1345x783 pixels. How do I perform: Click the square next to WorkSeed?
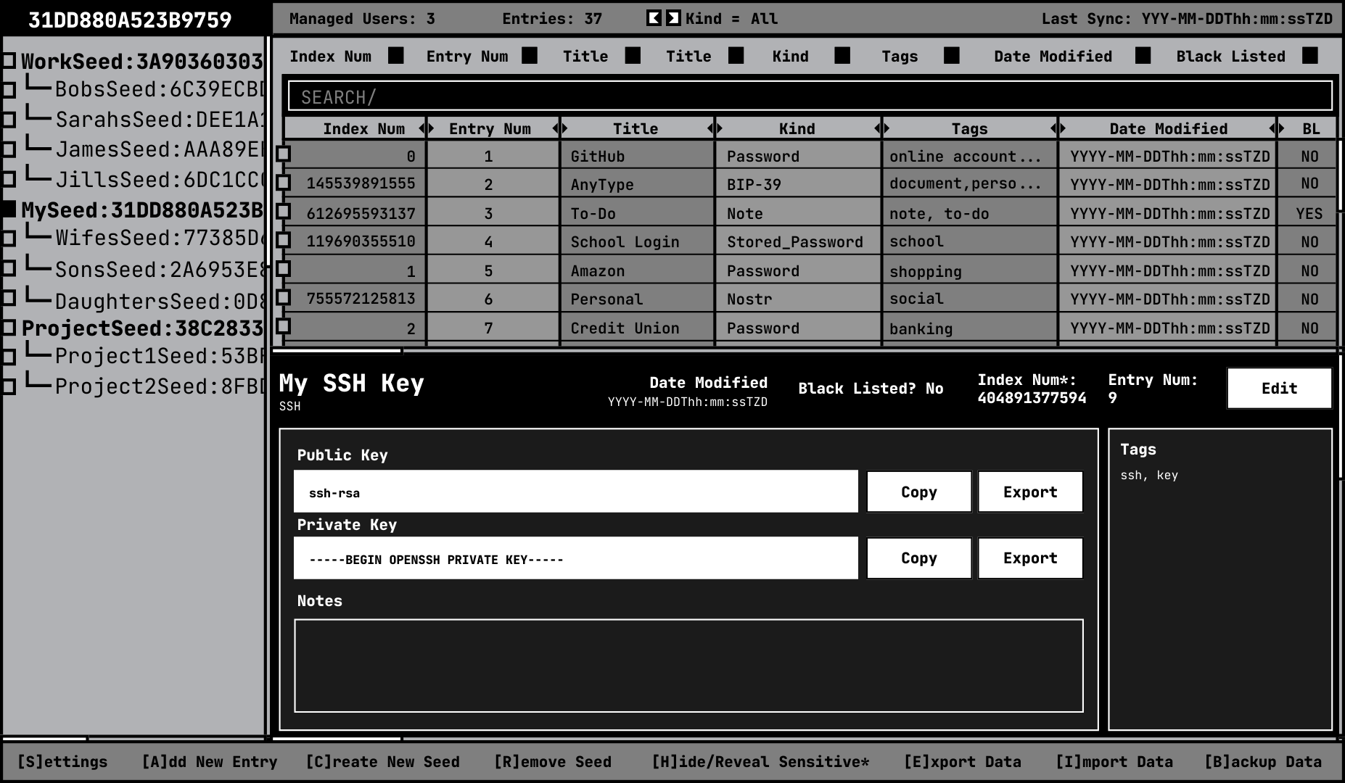[9, 61]
